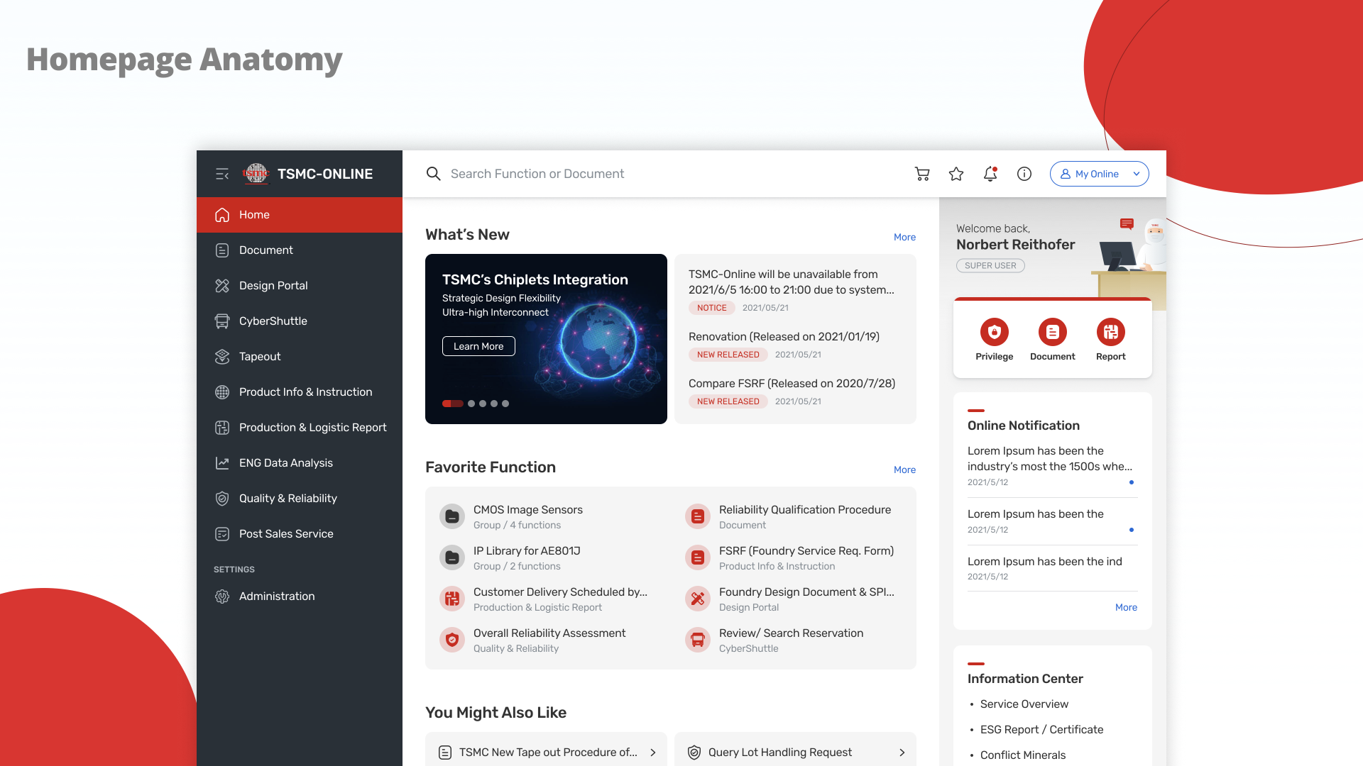Open Query Lot Handling Request chevron
The image size is (1363, 766).
click(902, 753)
